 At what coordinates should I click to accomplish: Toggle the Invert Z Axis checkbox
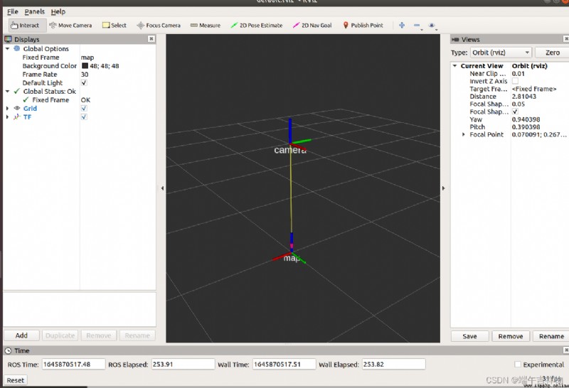tap(515, 81)
